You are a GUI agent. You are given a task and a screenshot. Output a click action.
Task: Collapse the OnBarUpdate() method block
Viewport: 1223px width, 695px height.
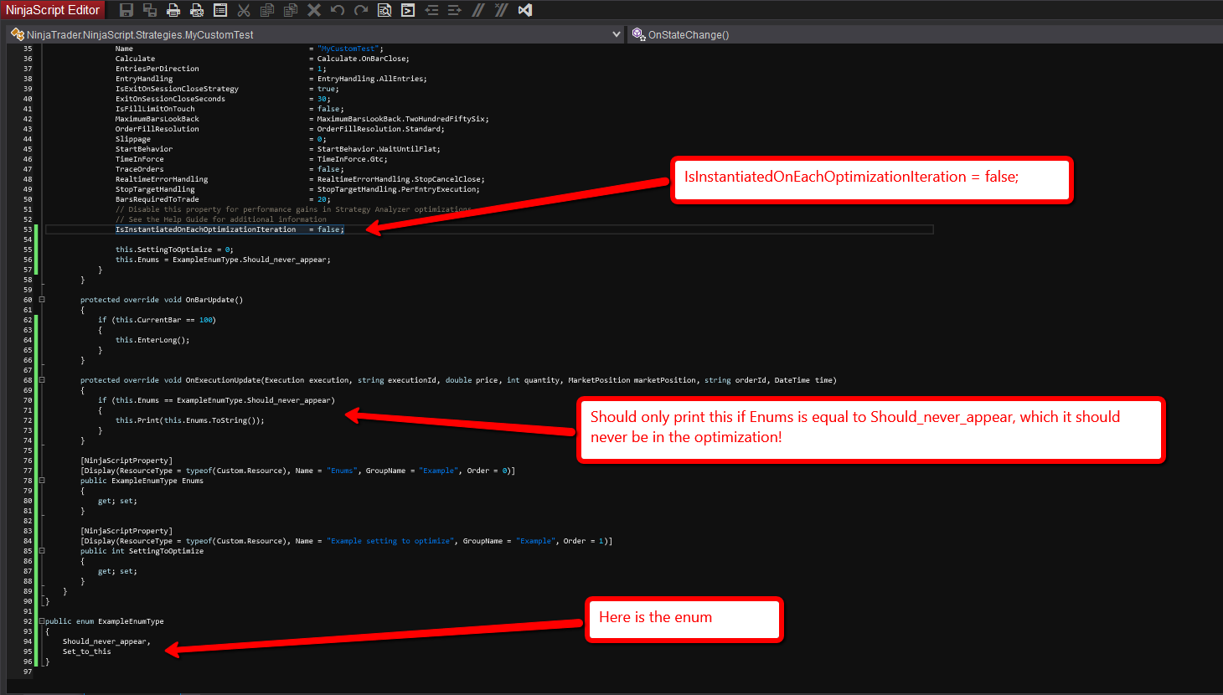(42, 300)
